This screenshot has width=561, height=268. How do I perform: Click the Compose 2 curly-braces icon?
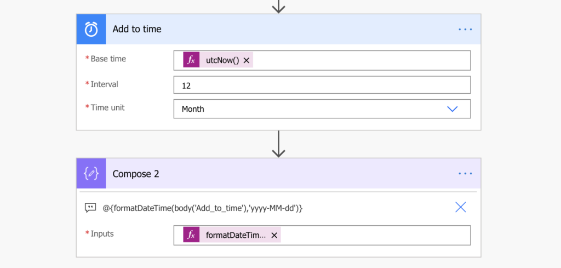(x=91, y=174)
